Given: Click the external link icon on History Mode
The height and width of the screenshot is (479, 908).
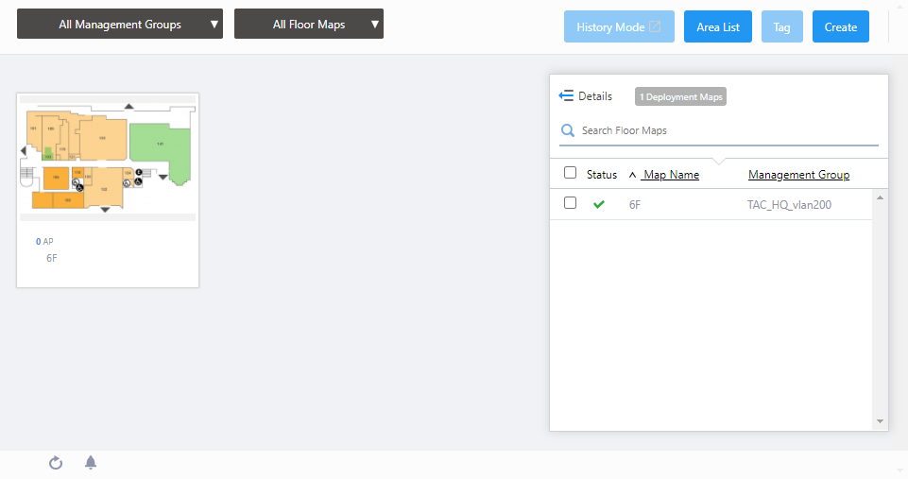Looking at the screenshot, I should pos(655,27).
